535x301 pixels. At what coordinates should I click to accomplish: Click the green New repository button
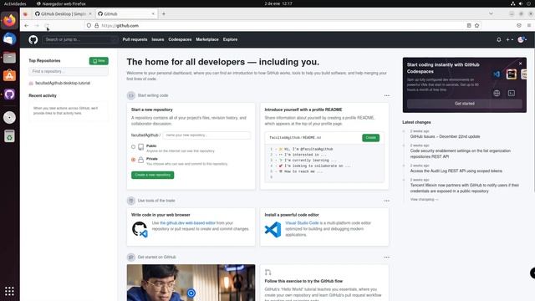(x=99, y=61)
